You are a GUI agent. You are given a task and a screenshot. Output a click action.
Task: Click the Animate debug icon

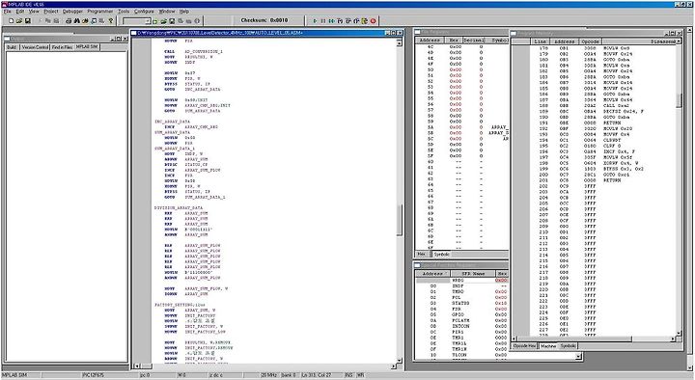click(331, 21)
